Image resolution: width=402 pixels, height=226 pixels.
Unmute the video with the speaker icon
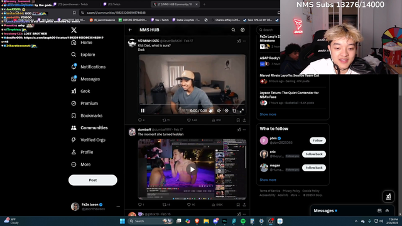click(x=219, y=110)
